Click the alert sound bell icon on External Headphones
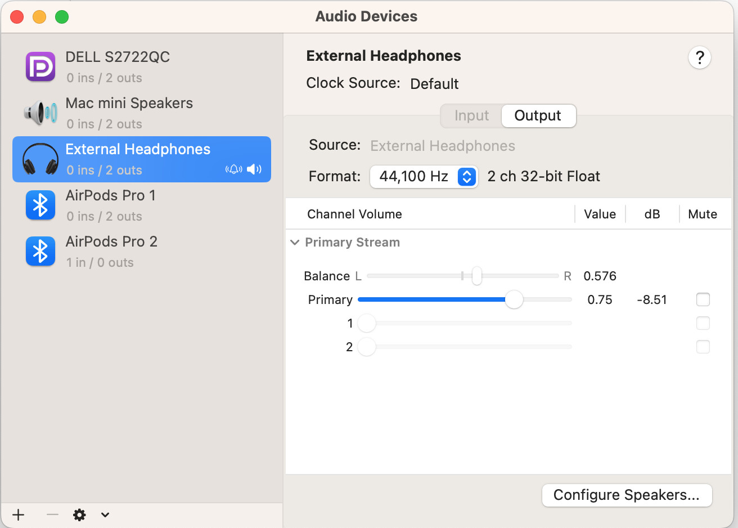 click(x=233, y=169)
